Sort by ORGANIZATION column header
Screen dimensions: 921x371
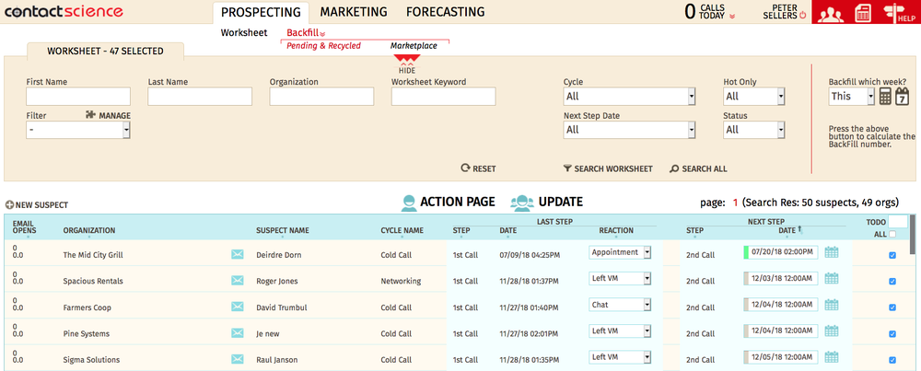click(89, 231)
